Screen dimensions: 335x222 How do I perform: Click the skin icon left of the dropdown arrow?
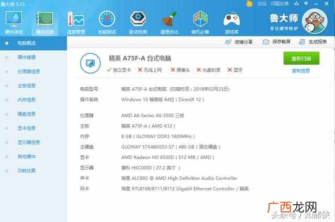point(296,4)
